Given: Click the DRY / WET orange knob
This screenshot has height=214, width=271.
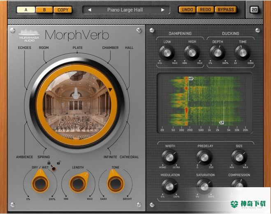Looking at the screenshot, I should point(40,183).
